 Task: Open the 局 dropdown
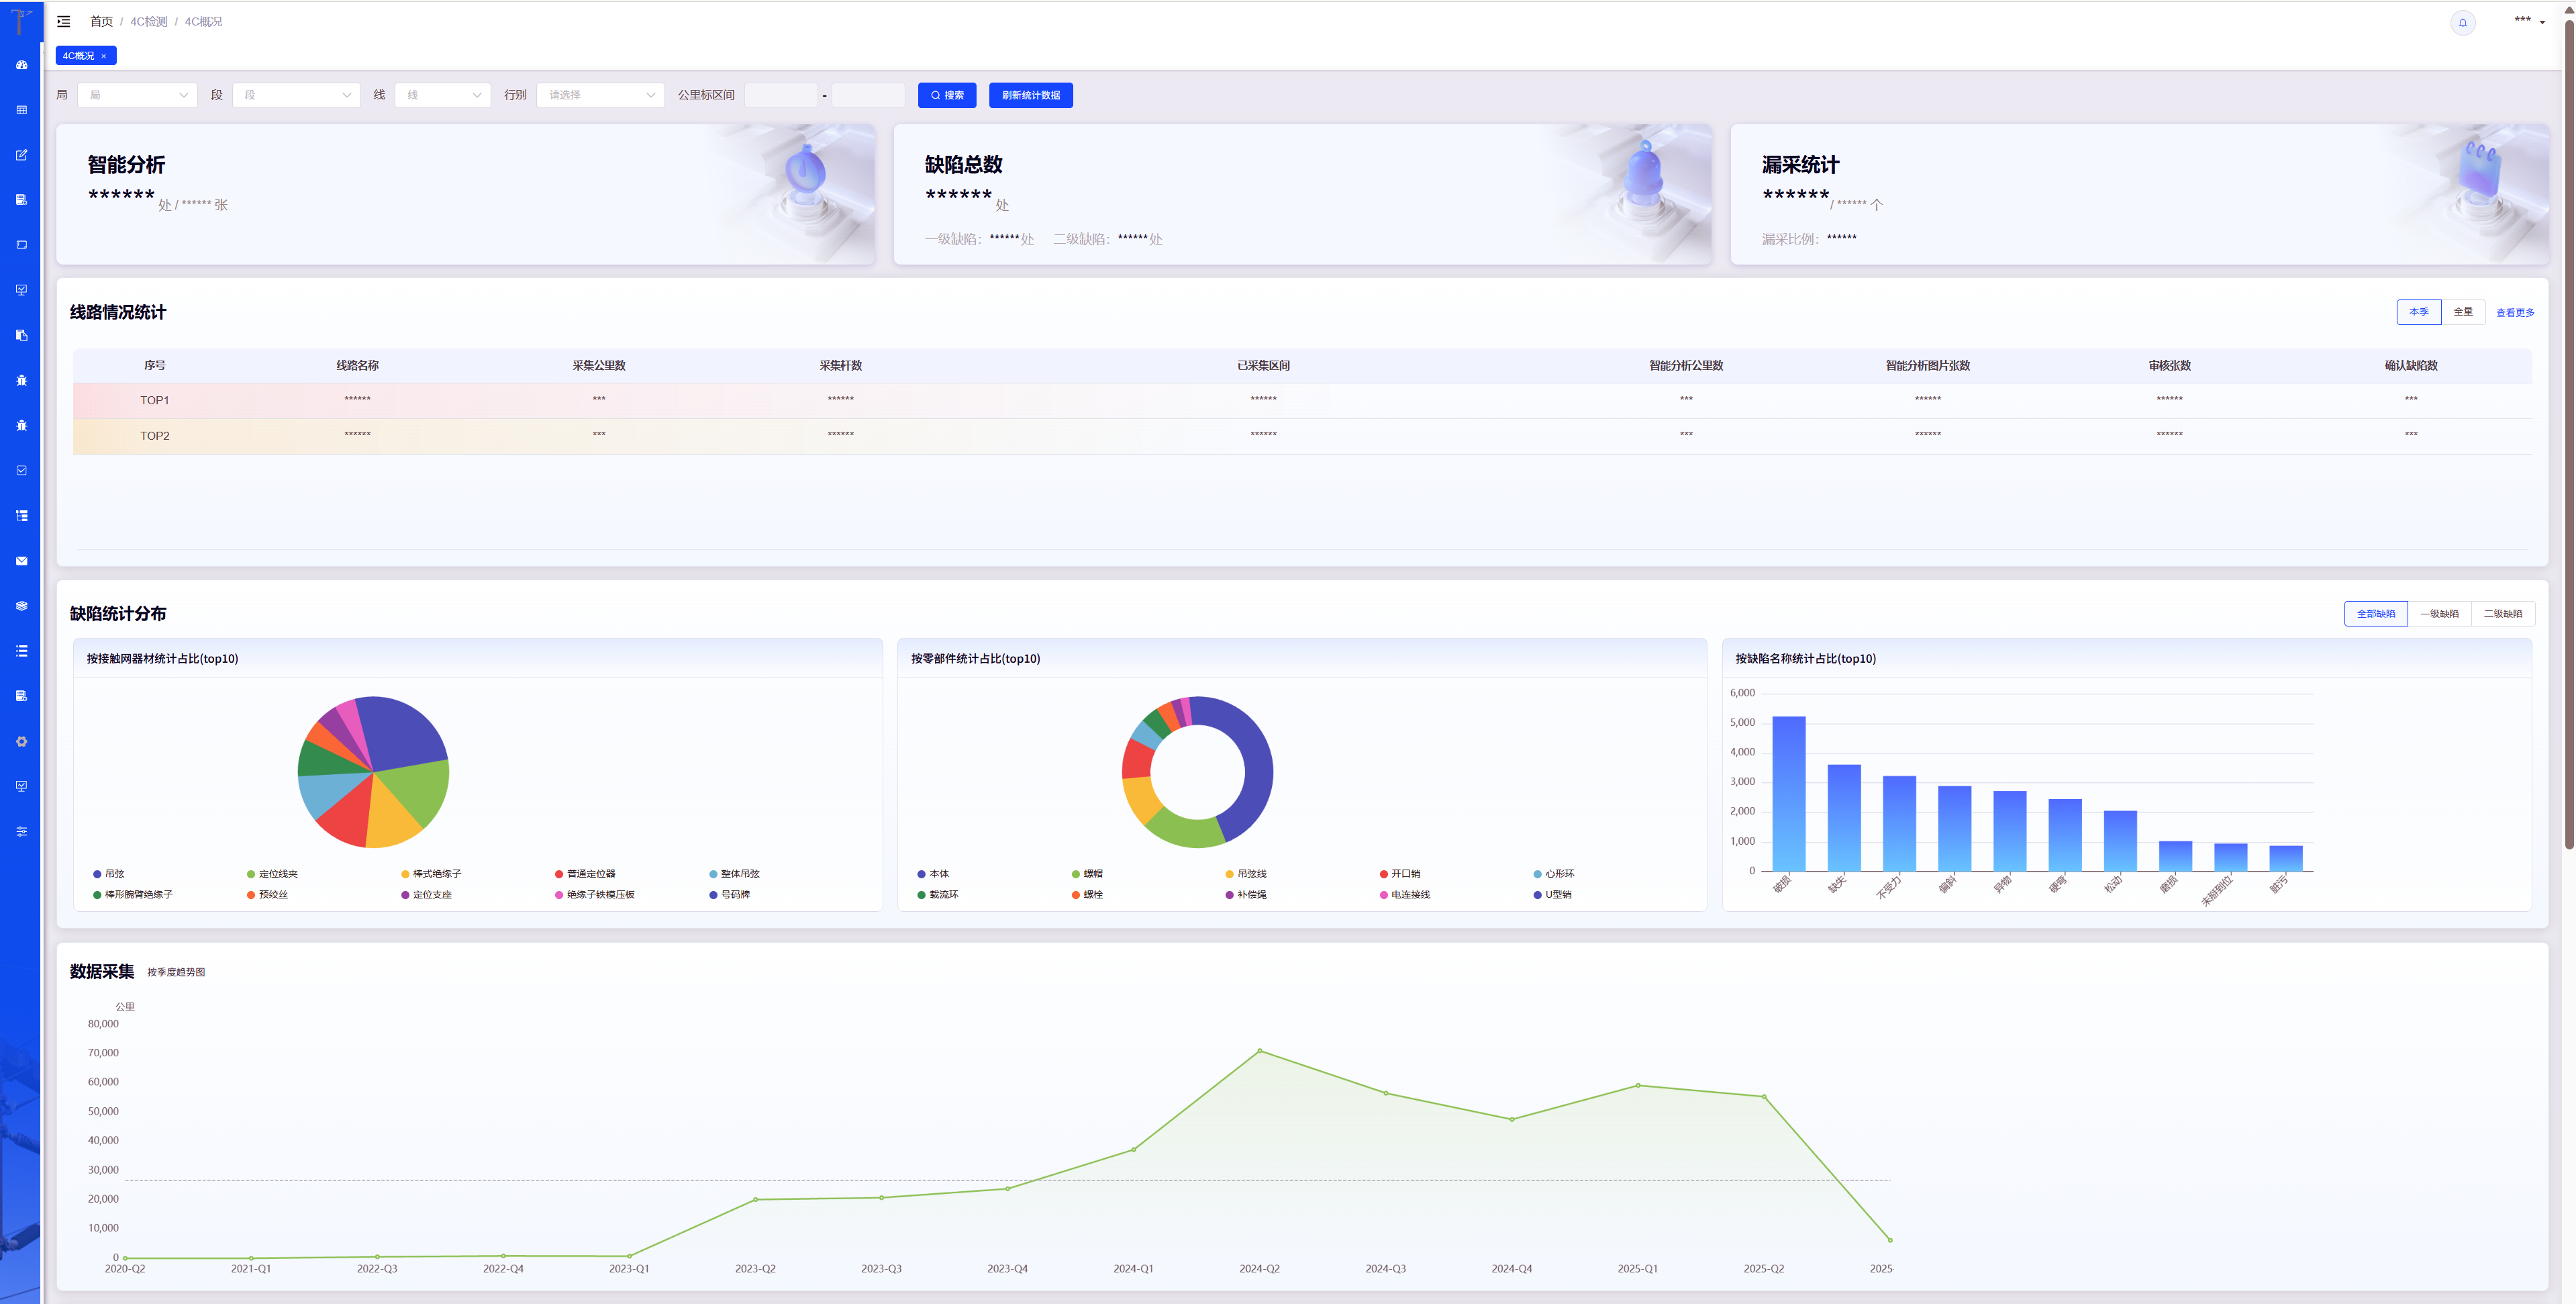[138, 95]
